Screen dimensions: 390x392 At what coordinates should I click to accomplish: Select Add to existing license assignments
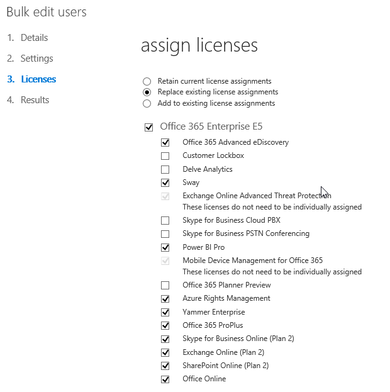(147, 103)
